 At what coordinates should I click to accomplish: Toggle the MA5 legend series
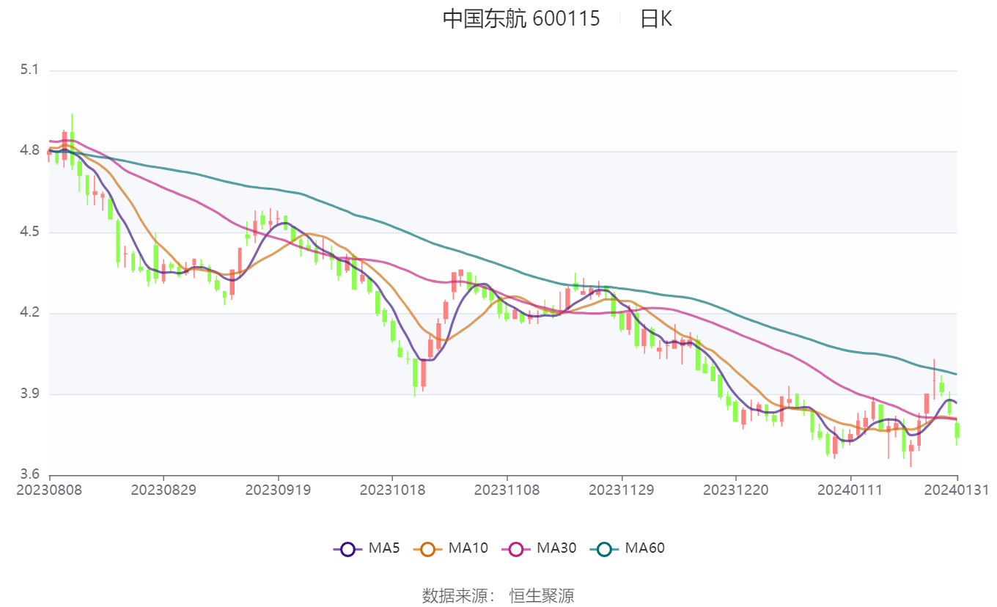coord(367,548)
